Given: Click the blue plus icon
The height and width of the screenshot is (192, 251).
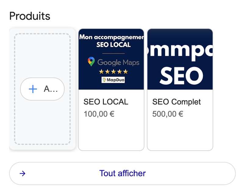Looking at the screenshot, I should [x=33, y=89].
